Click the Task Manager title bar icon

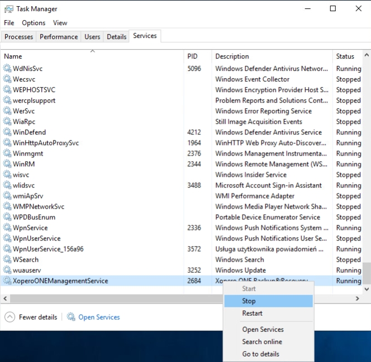(x=8, y=9)
